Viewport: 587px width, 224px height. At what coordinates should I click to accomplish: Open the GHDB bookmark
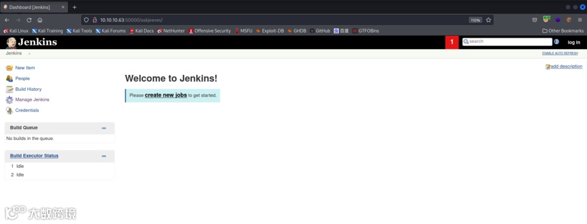297,31
